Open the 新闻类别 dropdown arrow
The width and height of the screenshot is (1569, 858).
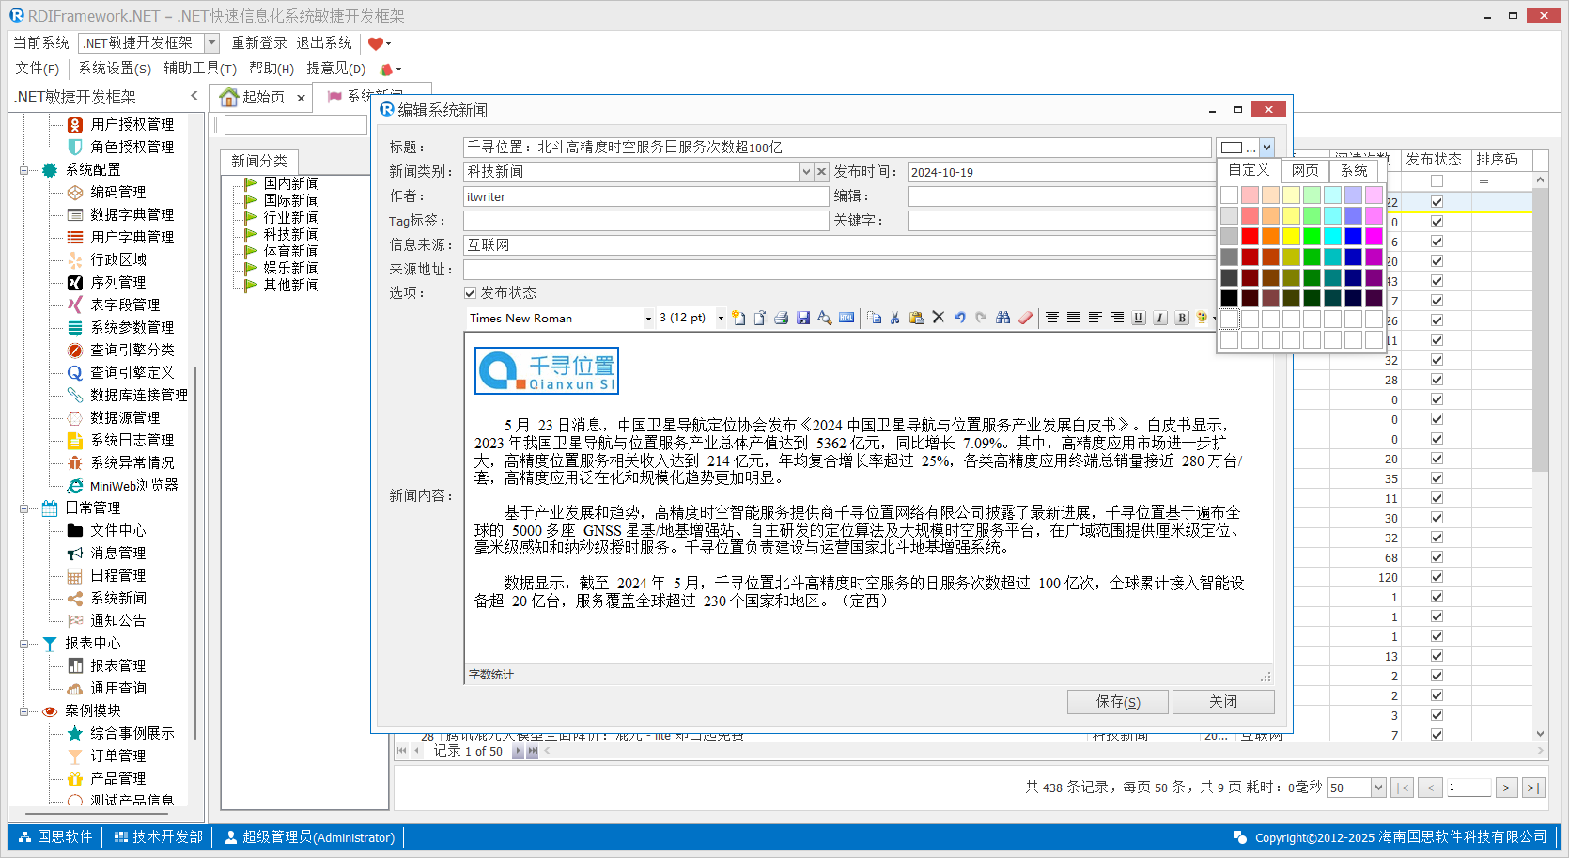pos(805,172)
